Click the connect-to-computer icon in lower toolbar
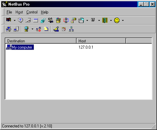The width and height of the screenshot is (157, 130). tap(9, 29)
